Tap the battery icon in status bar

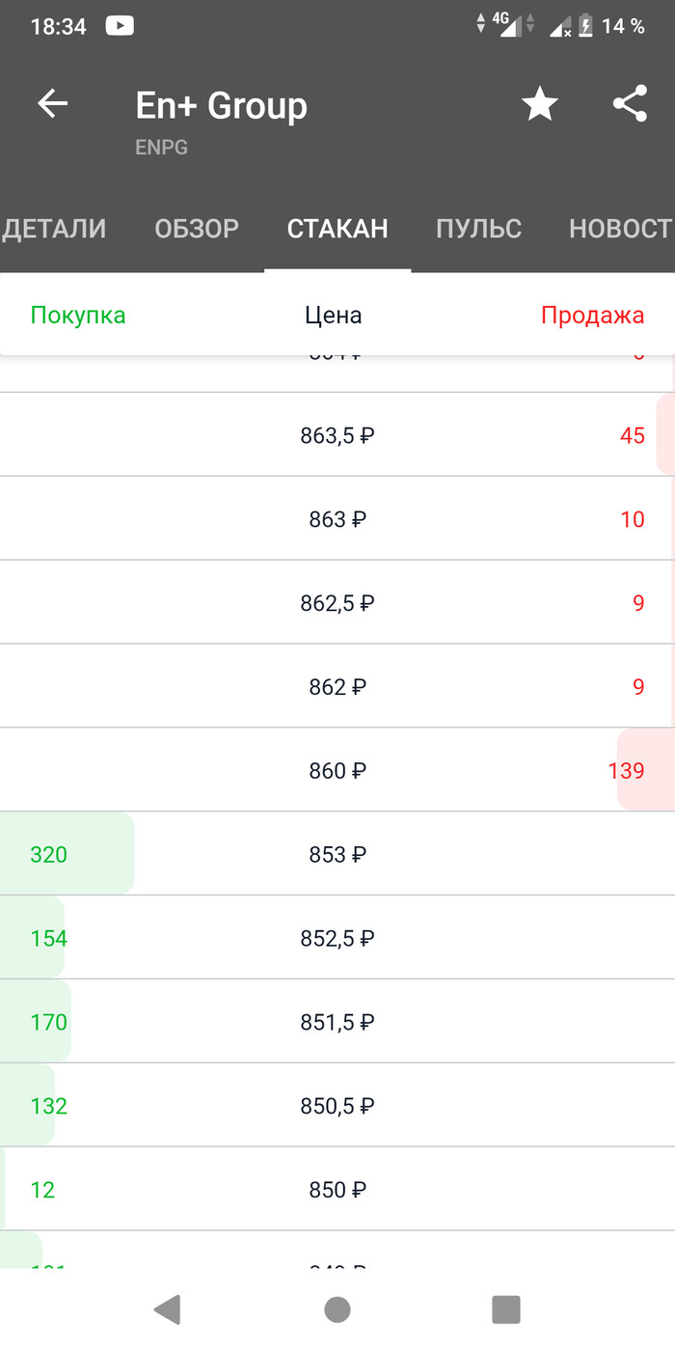pos(585,26)
